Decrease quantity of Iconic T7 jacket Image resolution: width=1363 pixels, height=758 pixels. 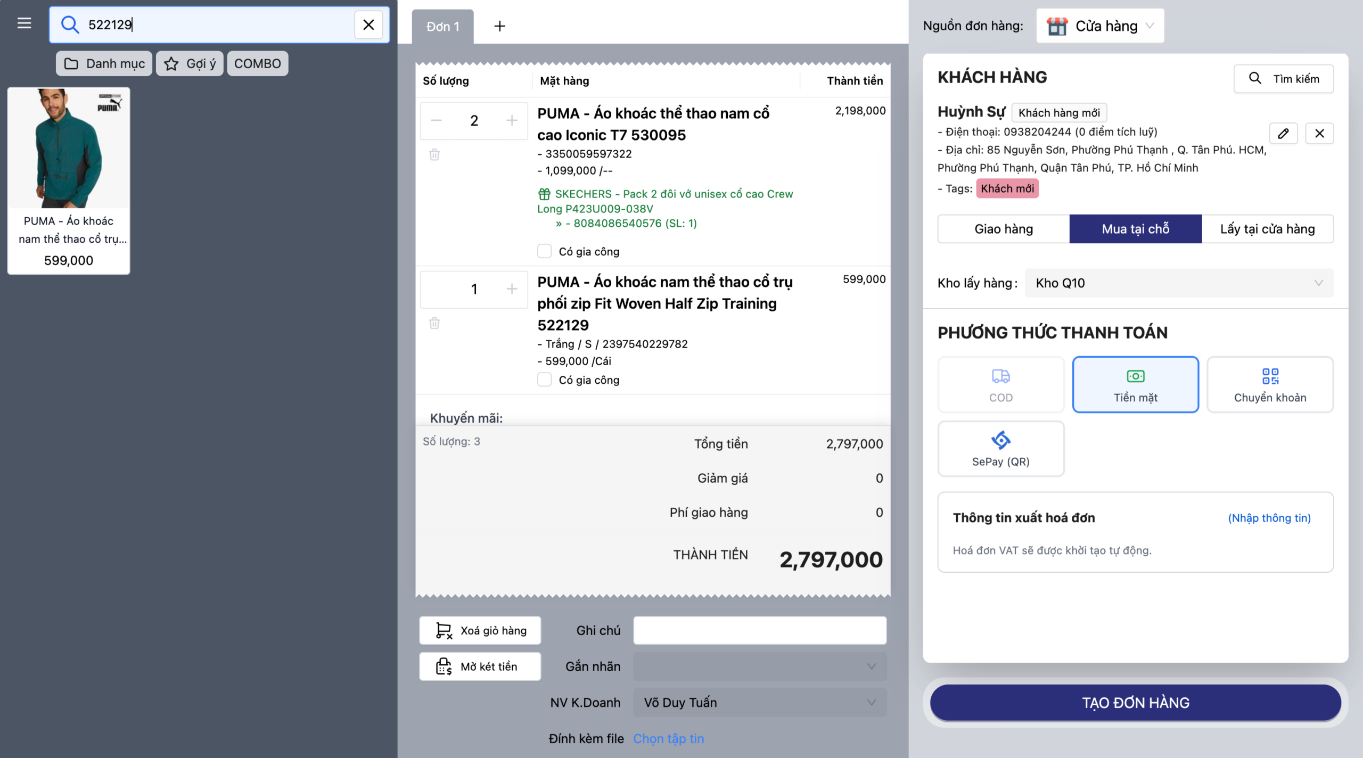coord(437,121)
